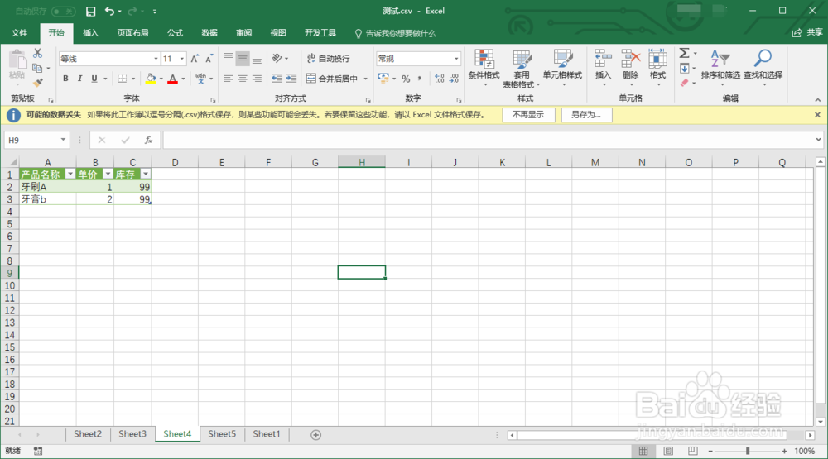Open the font size dropdown
828x459 pixels.
click(x=182, y=59)
